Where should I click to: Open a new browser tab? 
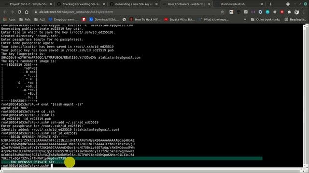(x=270, y=4)
